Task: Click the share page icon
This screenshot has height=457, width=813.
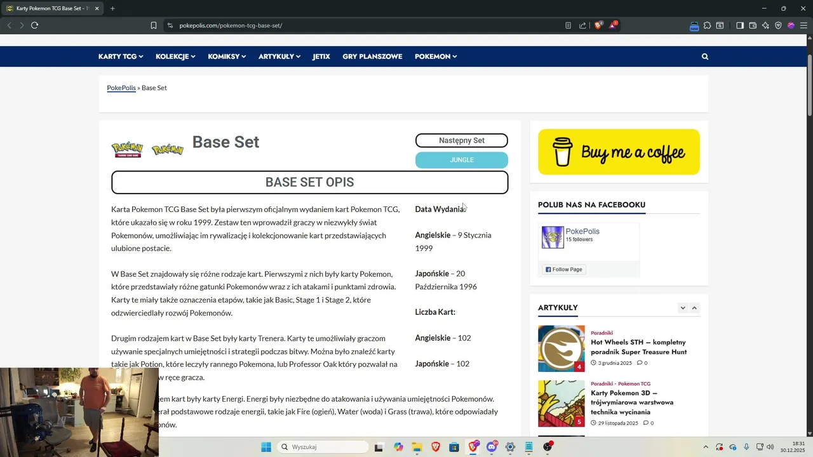Action: [582, 25]
